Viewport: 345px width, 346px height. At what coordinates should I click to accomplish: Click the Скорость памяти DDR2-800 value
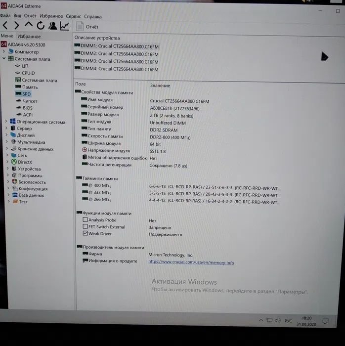coord(170,137)
